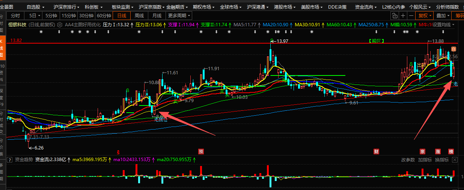Click 压力Ⅱ:13.06 indicator value
464x190 pixels.
[x=149, y=25]
